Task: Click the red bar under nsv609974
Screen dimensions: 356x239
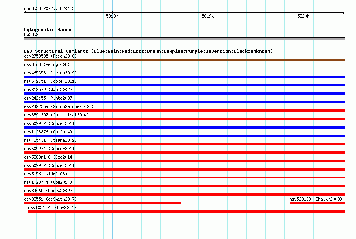Action: (184, 153)
